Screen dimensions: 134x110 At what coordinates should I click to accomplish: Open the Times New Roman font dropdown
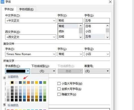click(x=31, y=54)
